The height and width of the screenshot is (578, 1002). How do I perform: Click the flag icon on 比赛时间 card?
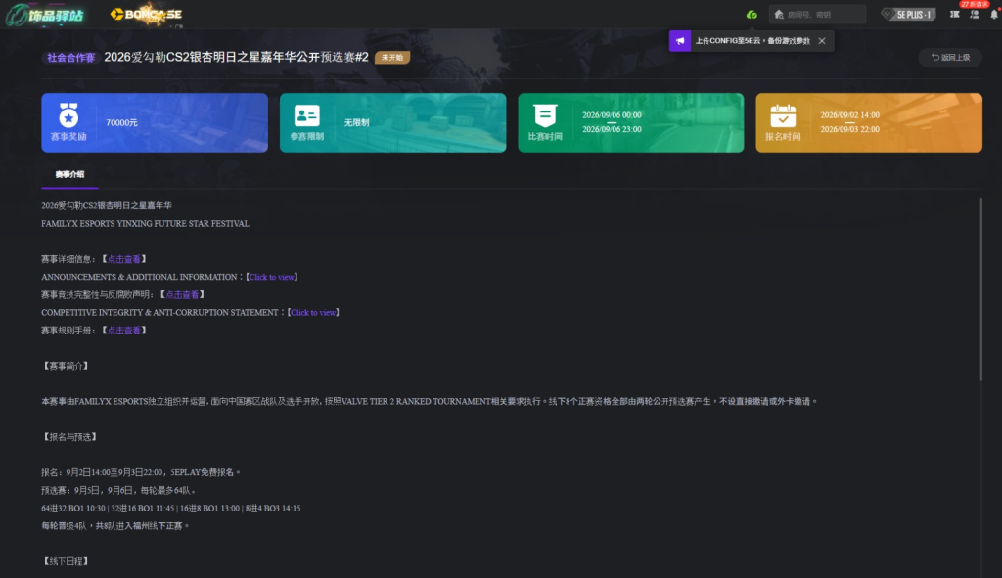545,115
